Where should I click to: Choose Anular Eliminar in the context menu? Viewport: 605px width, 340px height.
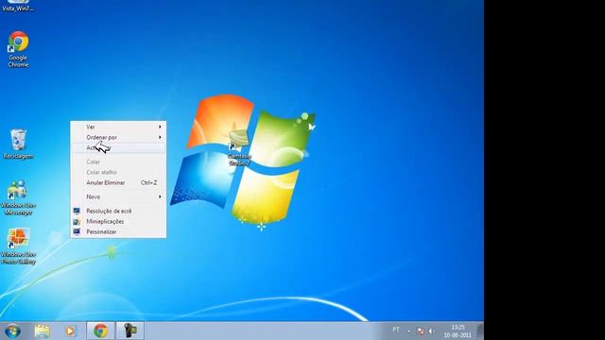click(118, 182)
